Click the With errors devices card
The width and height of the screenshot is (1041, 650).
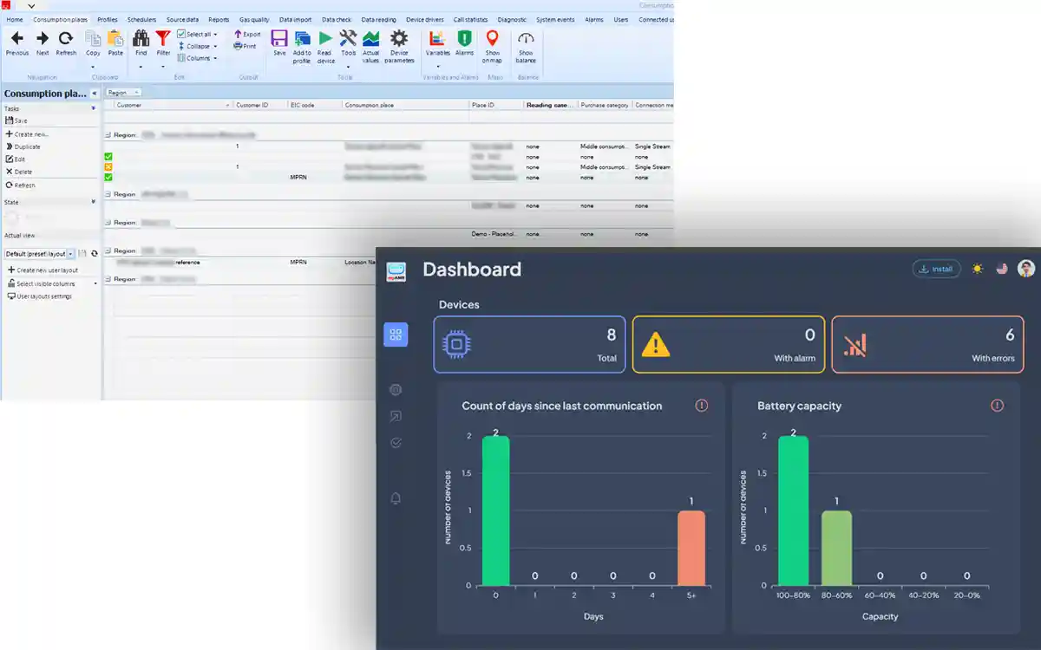pyautogui.click(x=927, y=344)
